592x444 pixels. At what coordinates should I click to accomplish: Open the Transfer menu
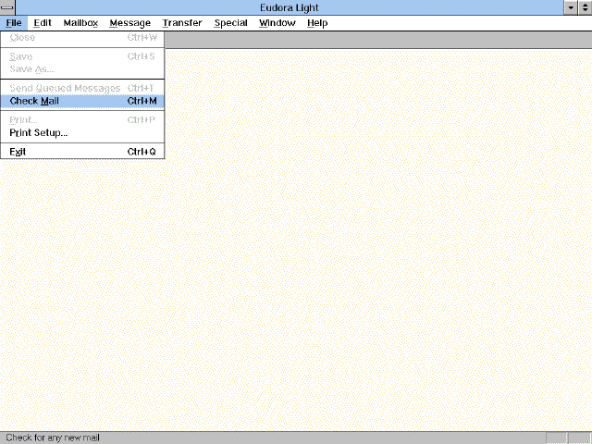(x=182, y=23)
